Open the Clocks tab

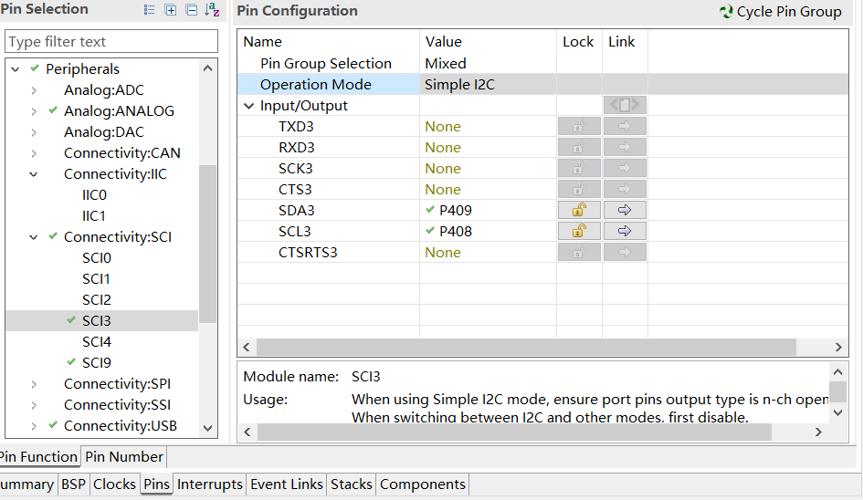[114, 484]
